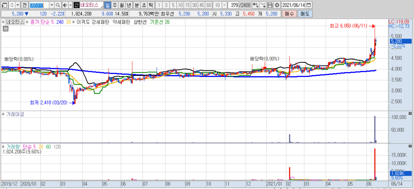The image size is (414, 189).
Task: Choose the 5 interval button
Action: 173,5
